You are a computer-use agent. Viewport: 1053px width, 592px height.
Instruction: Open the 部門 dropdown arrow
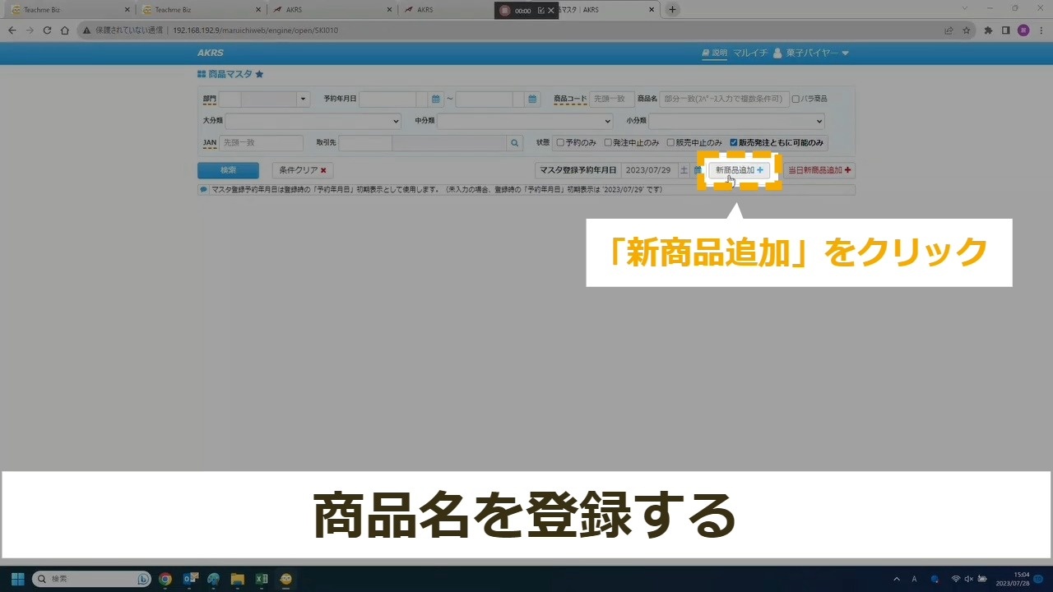303,99
